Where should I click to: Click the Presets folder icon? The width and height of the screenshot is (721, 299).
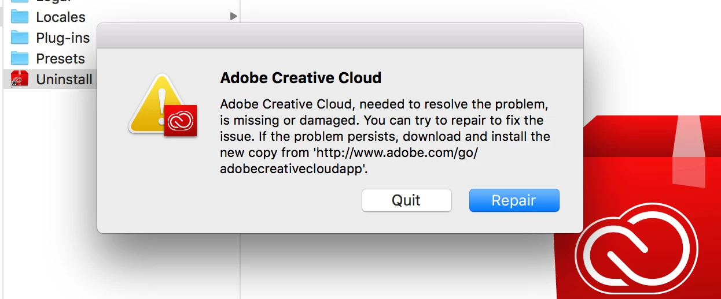point(20,59)
